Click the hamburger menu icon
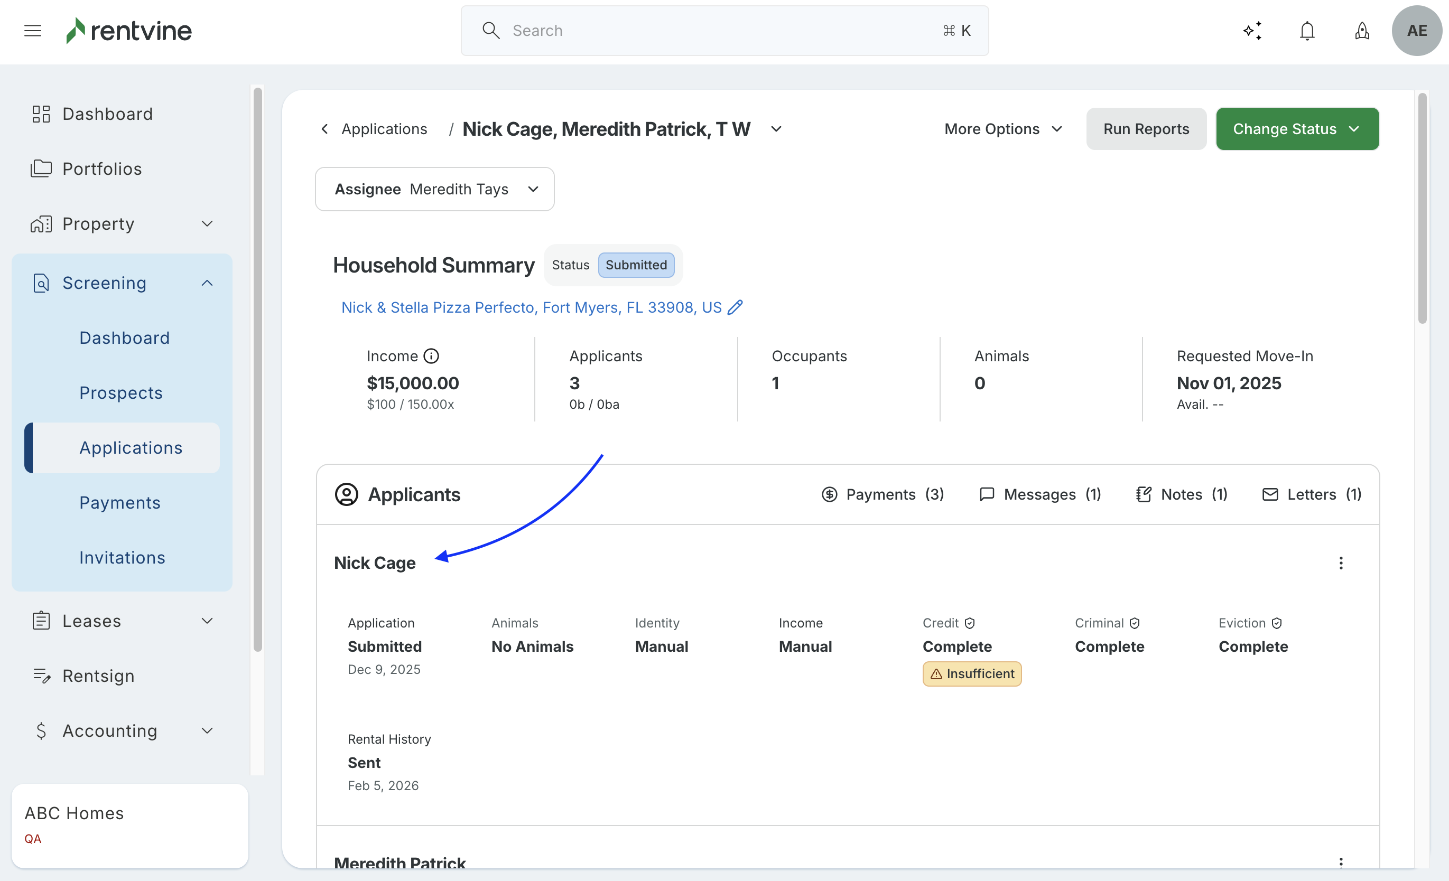The height and width of the screenshot is (881, 1449). point(33,31)
